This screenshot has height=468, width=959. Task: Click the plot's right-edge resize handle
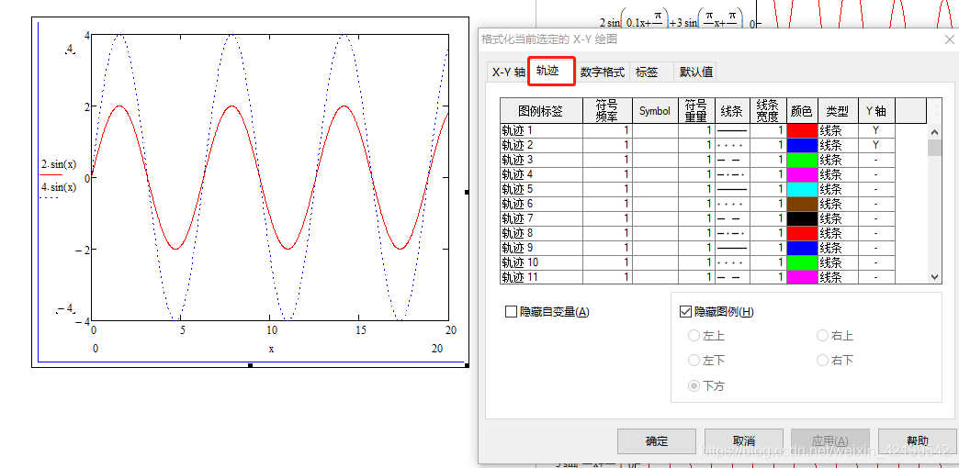coord(467,192)
